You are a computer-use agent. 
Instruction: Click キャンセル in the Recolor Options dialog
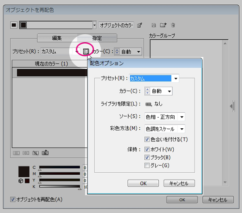coord(179,183)
